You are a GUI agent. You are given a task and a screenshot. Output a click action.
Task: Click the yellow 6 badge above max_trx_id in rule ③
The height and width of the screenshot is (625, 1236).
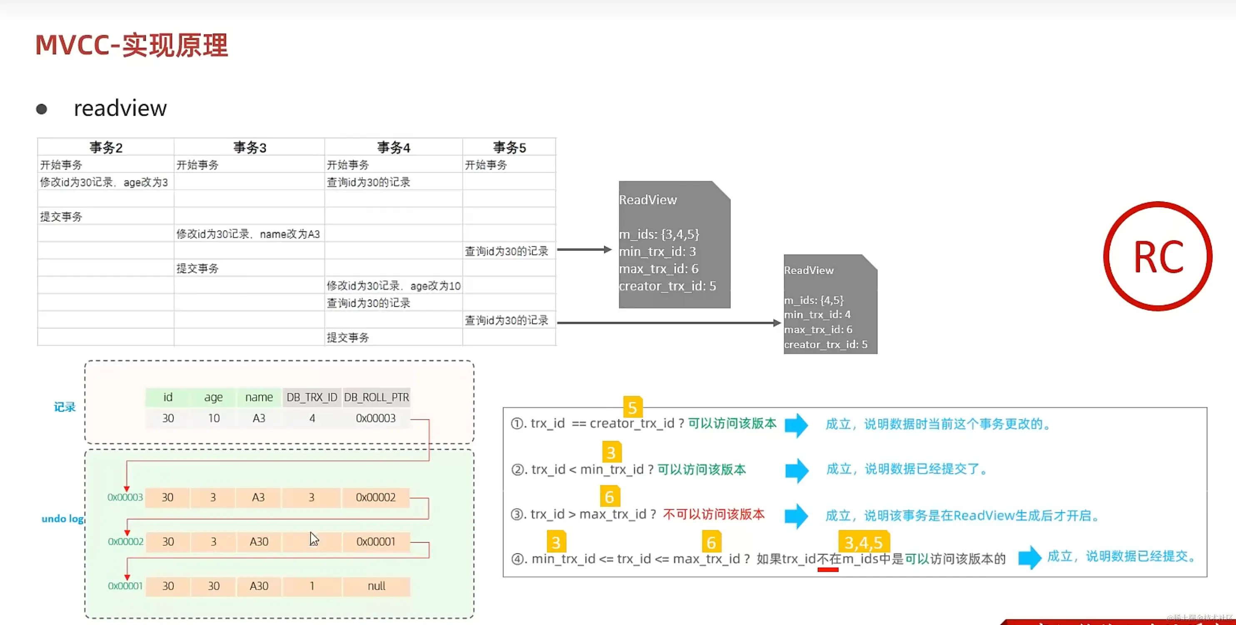609,496
